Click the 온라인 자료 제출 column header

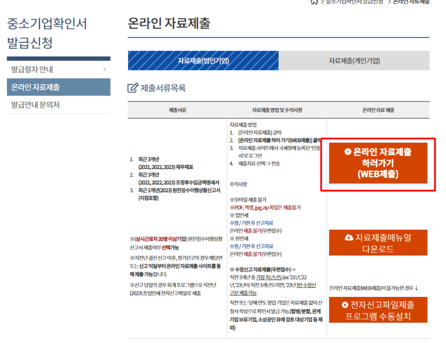pos(378,110)
